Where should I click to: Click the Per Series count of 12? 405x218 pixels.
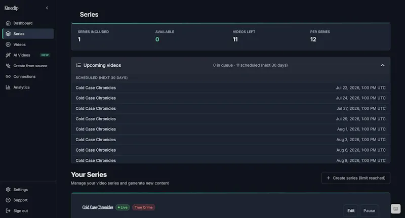(313, 39)
